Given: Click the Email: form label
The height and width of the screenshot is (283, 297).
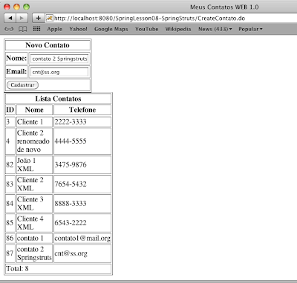Looking at the screenshot, I should 16,72.
